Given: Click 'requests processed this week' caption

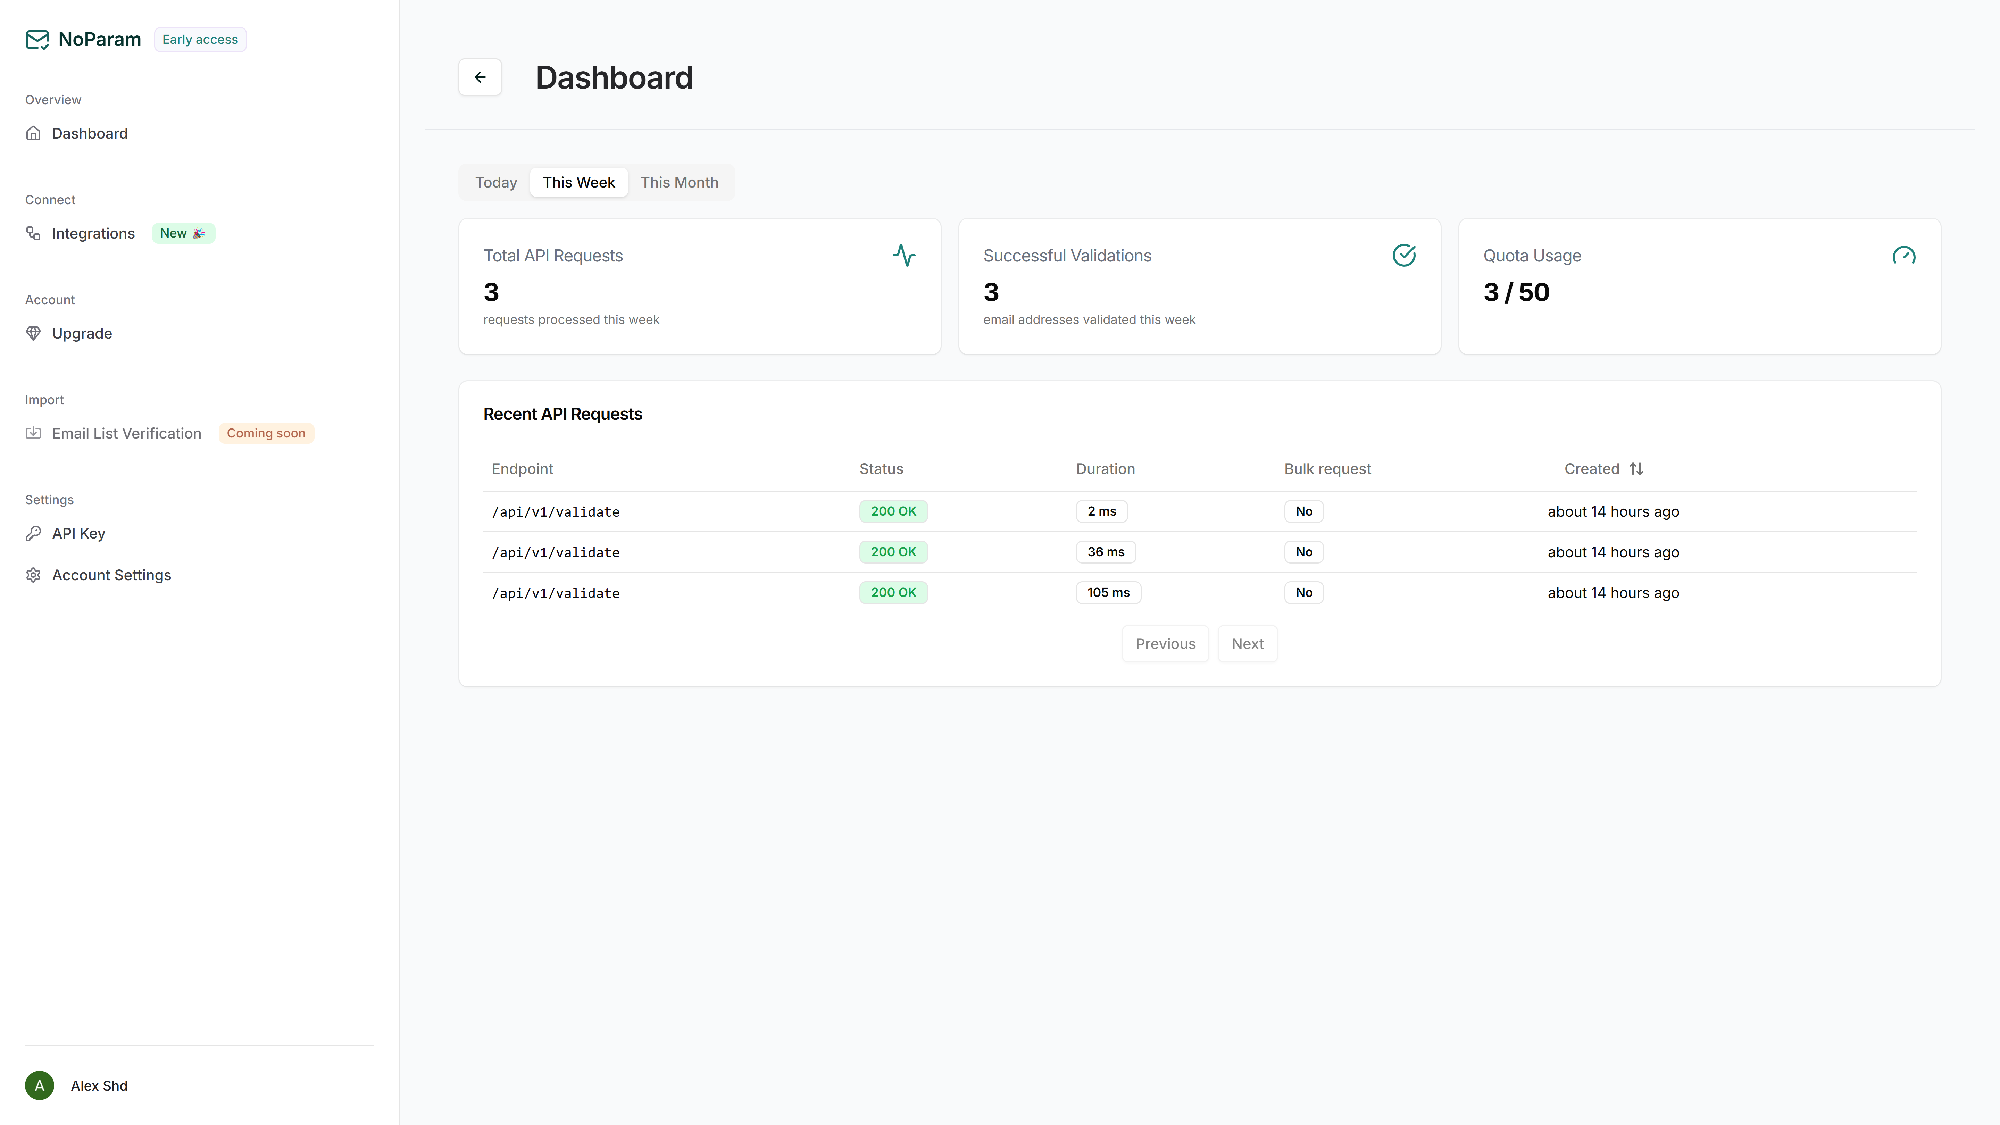Looking at the screenshot, I should [572, 320].
